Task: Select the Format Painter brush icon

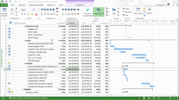Action: tap(17, 15)
